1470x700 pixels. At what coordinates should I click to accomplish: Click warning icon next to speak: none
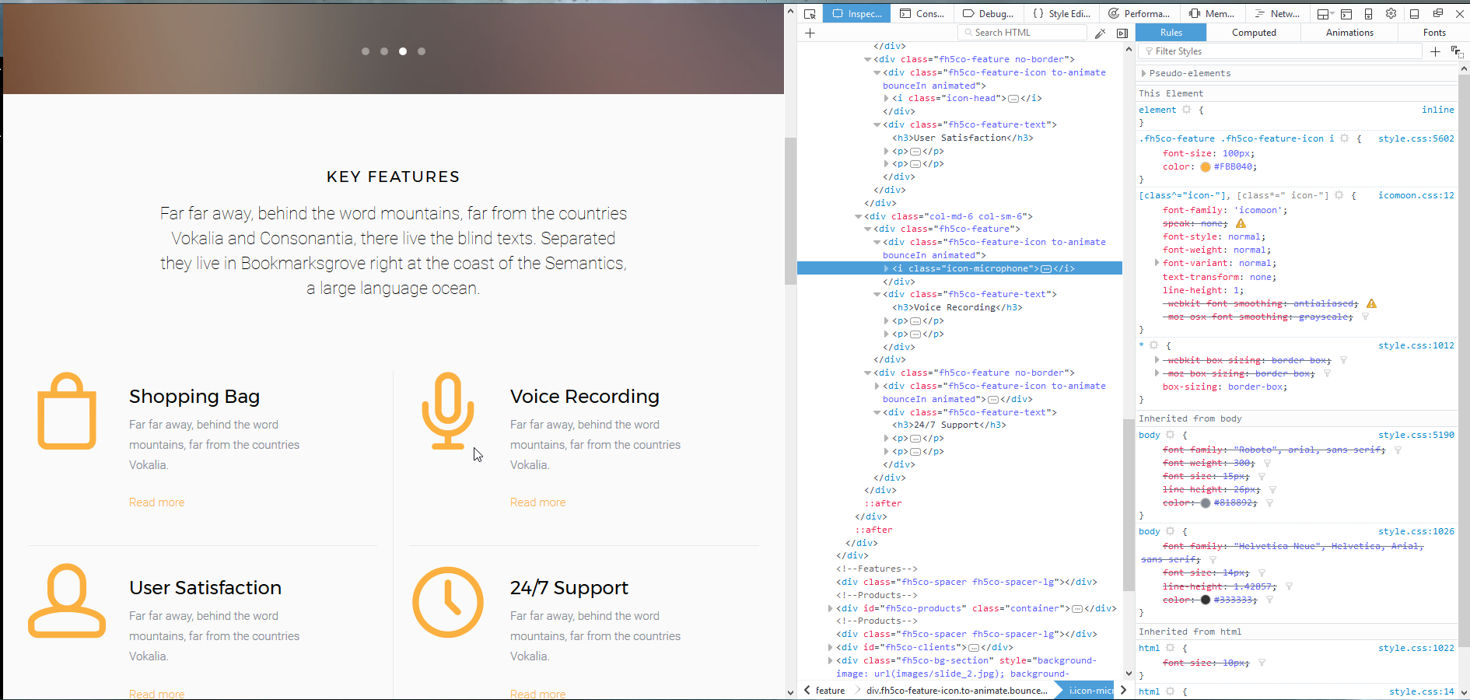click(1241, 223)
